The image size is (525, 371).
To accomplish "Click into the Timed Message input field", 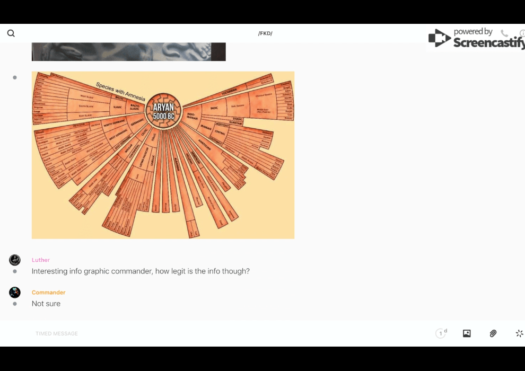I will pos(212,333).
